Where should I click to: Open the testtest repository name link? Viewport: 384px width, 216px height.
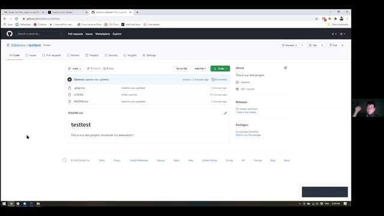[35, 46]
